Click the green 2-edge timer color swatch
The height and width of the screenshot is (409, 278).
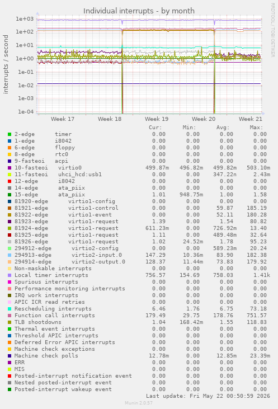(x=10, y=134)
